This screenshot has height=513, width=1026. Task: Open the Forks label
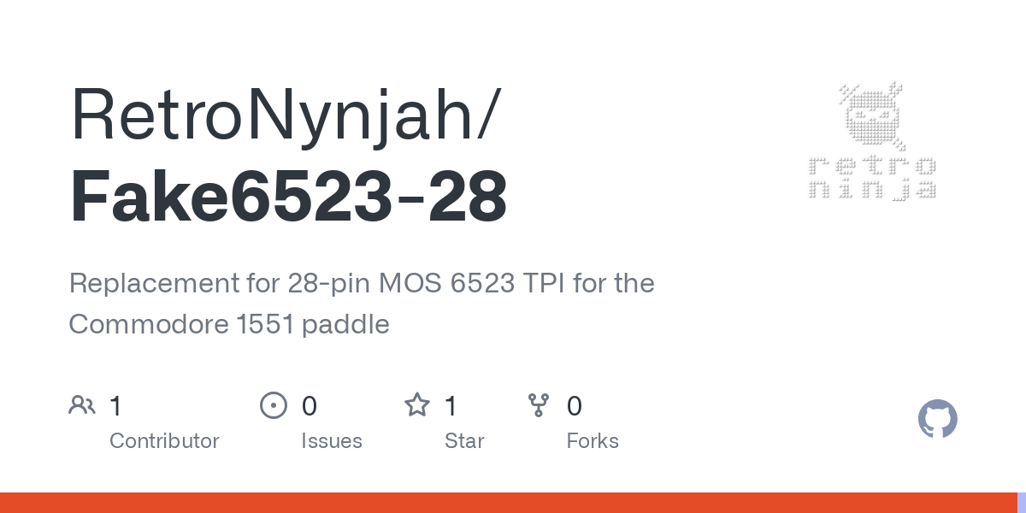coord(593,441)
